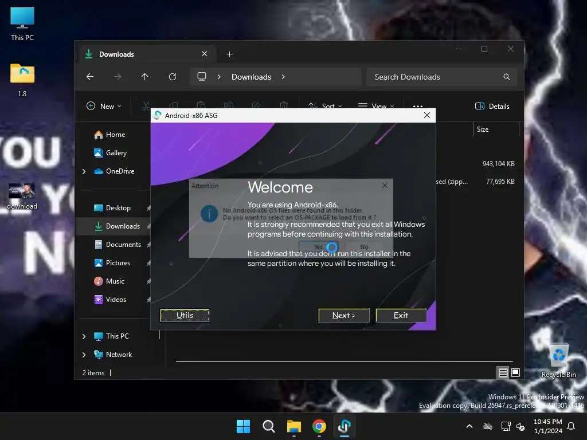Open taskbar Search
The image size is (587, 440).
(x=268, y=426)
